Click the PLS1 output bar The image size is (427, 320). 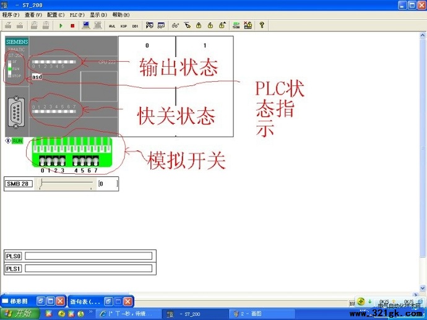tap(88, 269)
